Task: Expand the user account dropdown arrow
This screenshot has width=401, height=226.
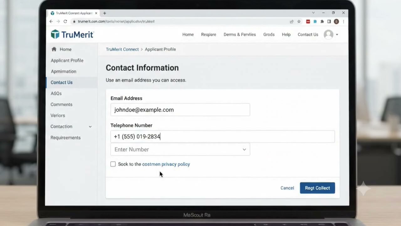Action: click(x=337, y=35)
